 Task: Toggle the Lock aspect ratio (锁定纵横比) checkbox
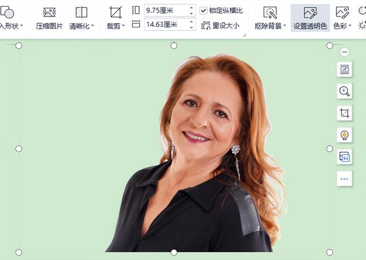[204, 10]
